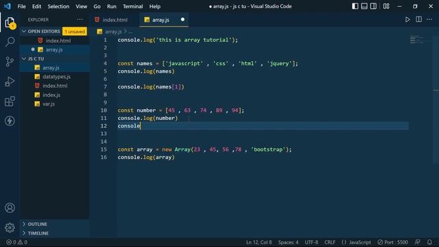Image resolution: width=439 pixels, height=247 pixels.
Task: Click 'jquery' string on line 4
Action: 279,63
